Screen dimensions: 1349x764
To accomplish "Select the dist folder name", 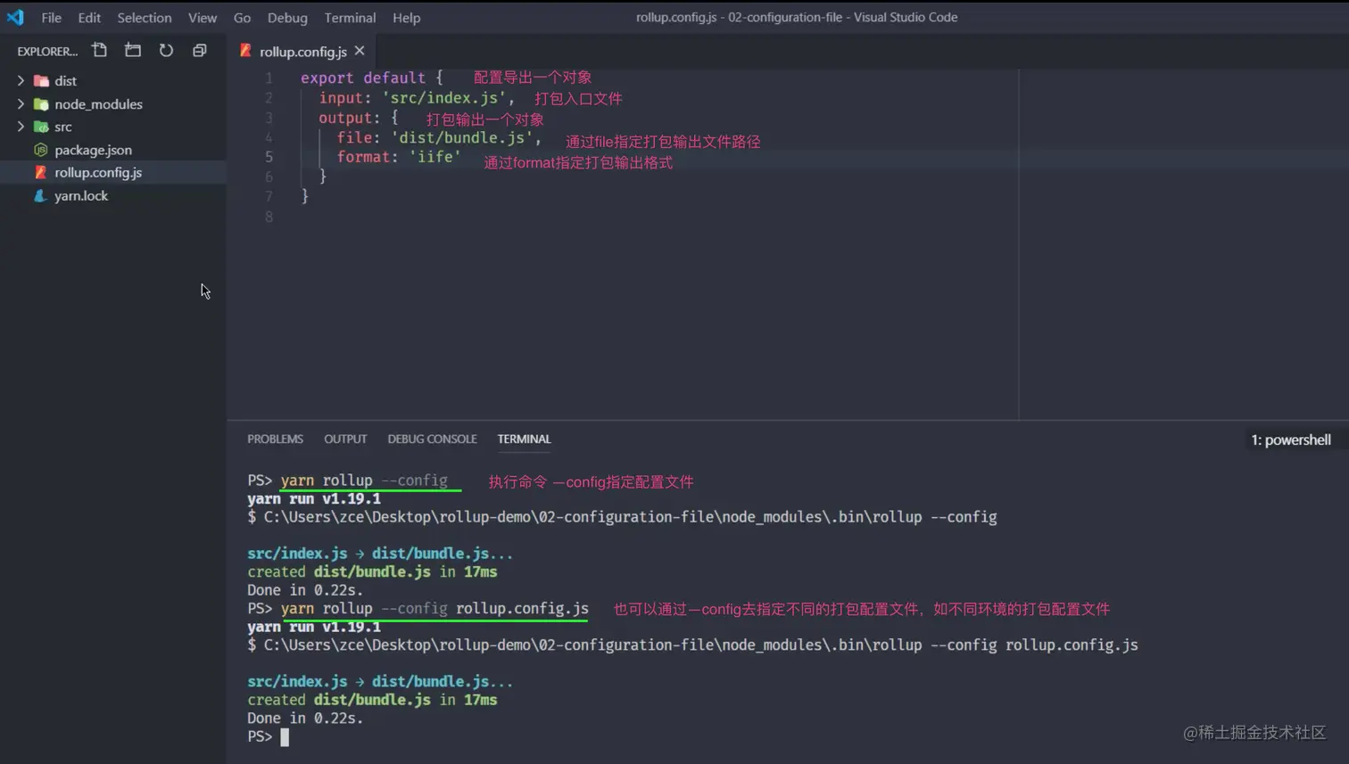I will pyautogui.click(x=65, y=81).
